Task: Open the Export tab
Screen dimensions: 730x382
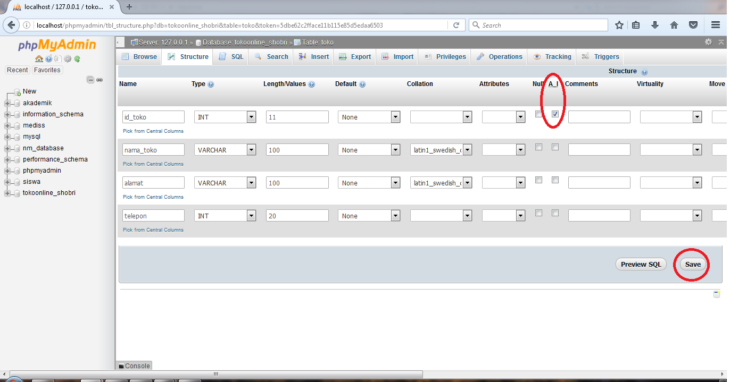Action: [354, 56]
